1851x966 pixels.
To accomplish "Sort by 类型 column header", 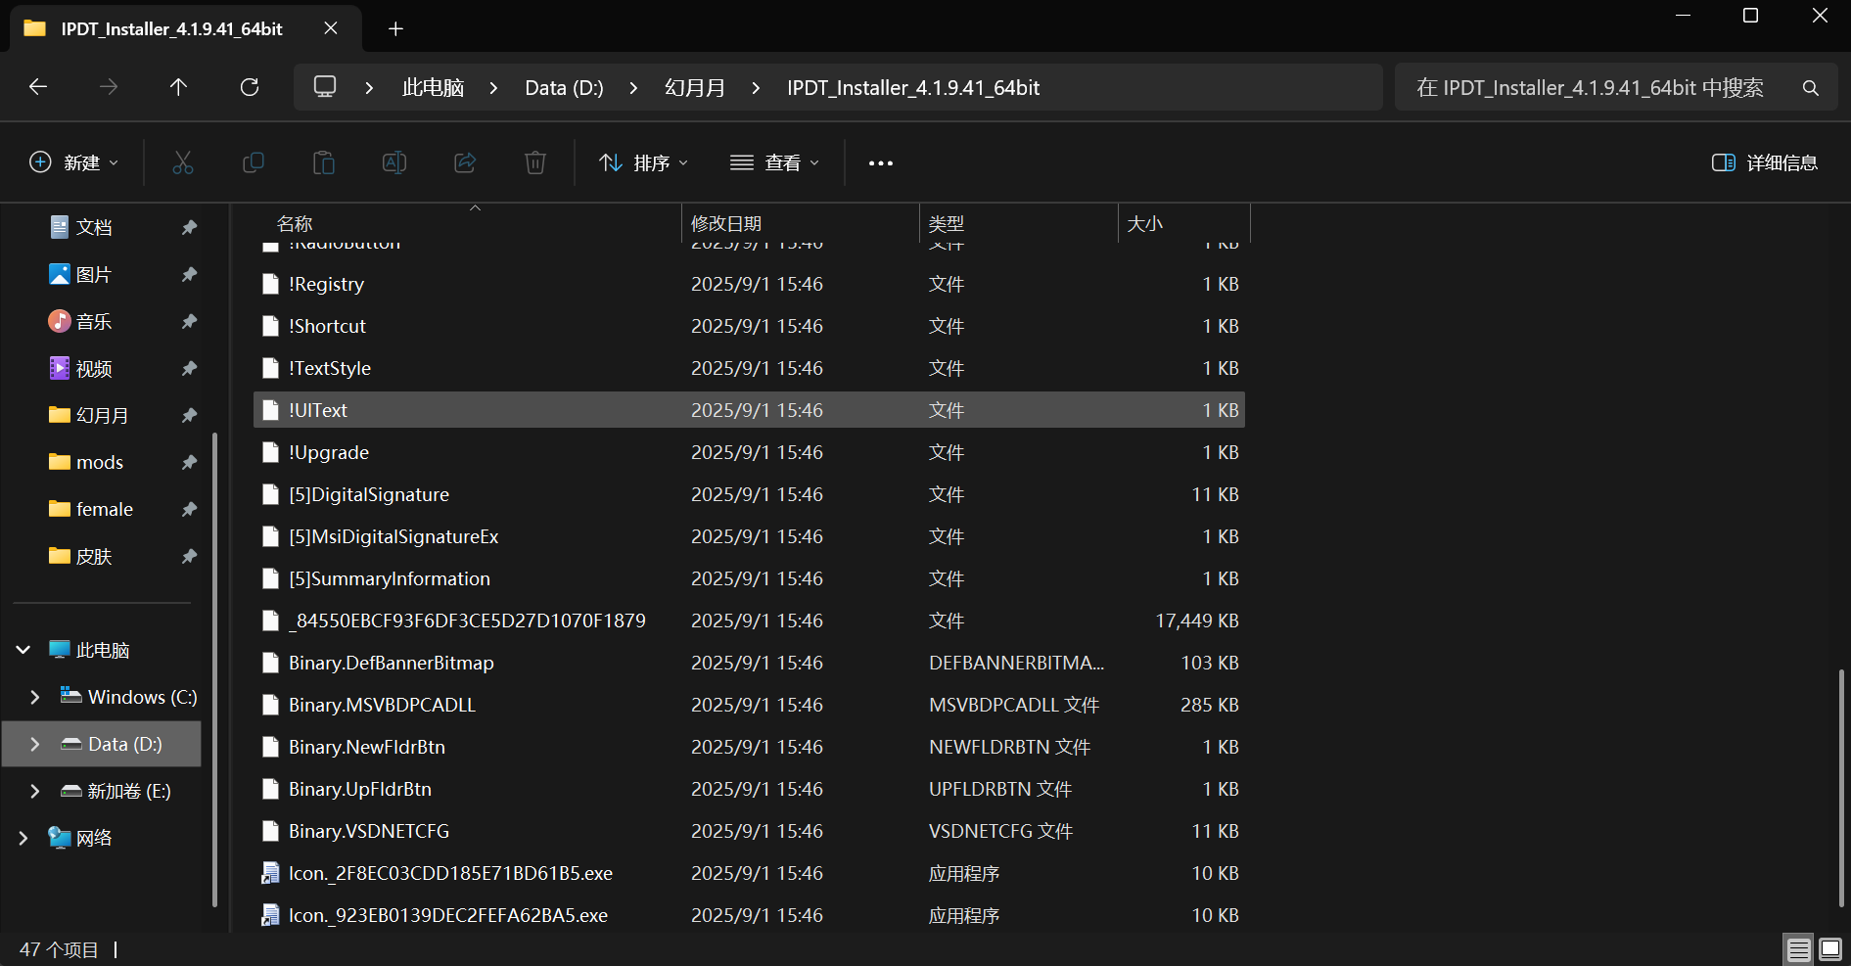I will click(x=947, y=224).
